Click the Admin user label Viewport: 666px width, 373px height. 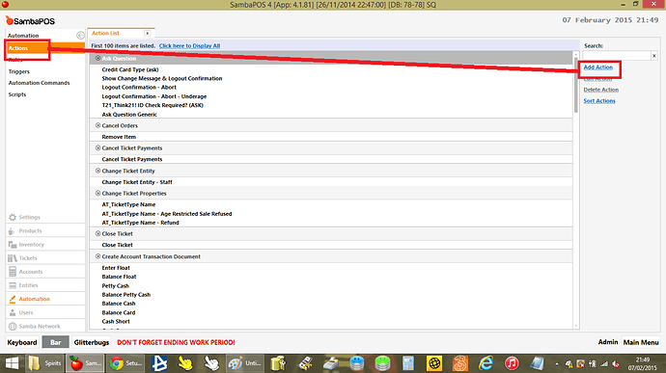608,342
